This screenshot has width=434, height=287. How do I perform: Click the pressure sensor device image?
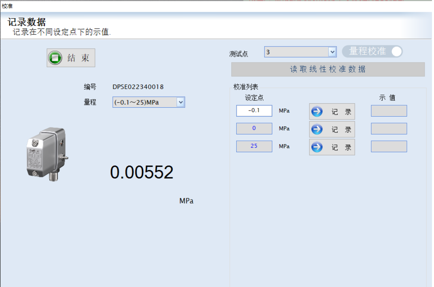tap(47, 154)
